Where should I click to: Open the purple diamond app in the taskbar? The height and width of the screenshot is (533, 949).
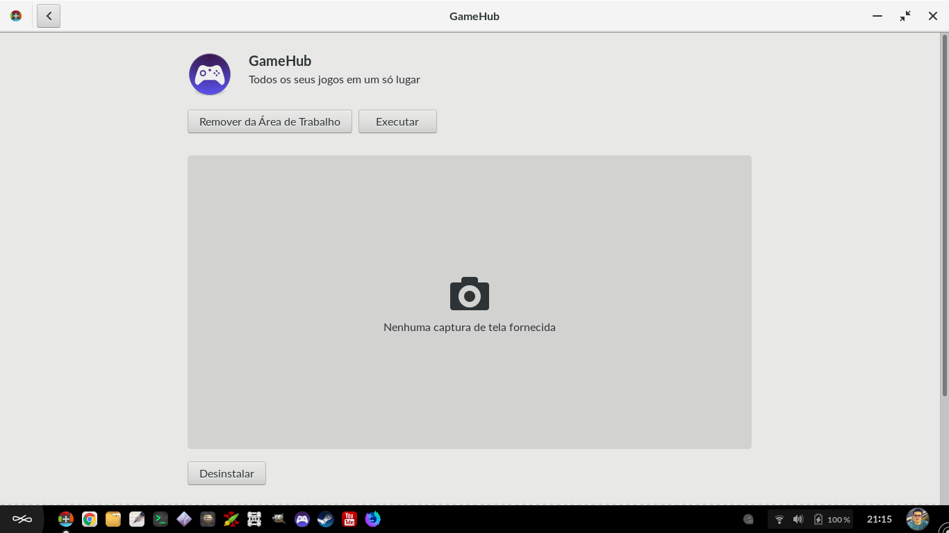tap(184, 519)
